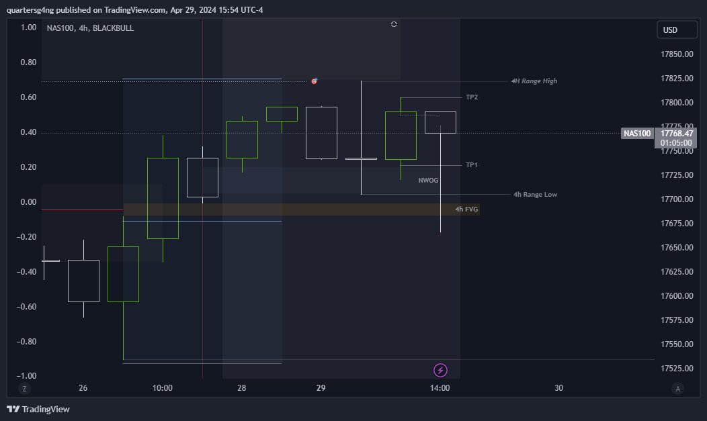Click the NAS100 price label tag

click(x=637, y=133)
